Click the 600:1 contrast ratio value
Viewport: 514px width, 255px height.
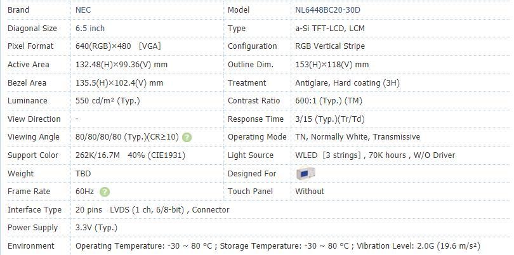click(x=329, y=101)
